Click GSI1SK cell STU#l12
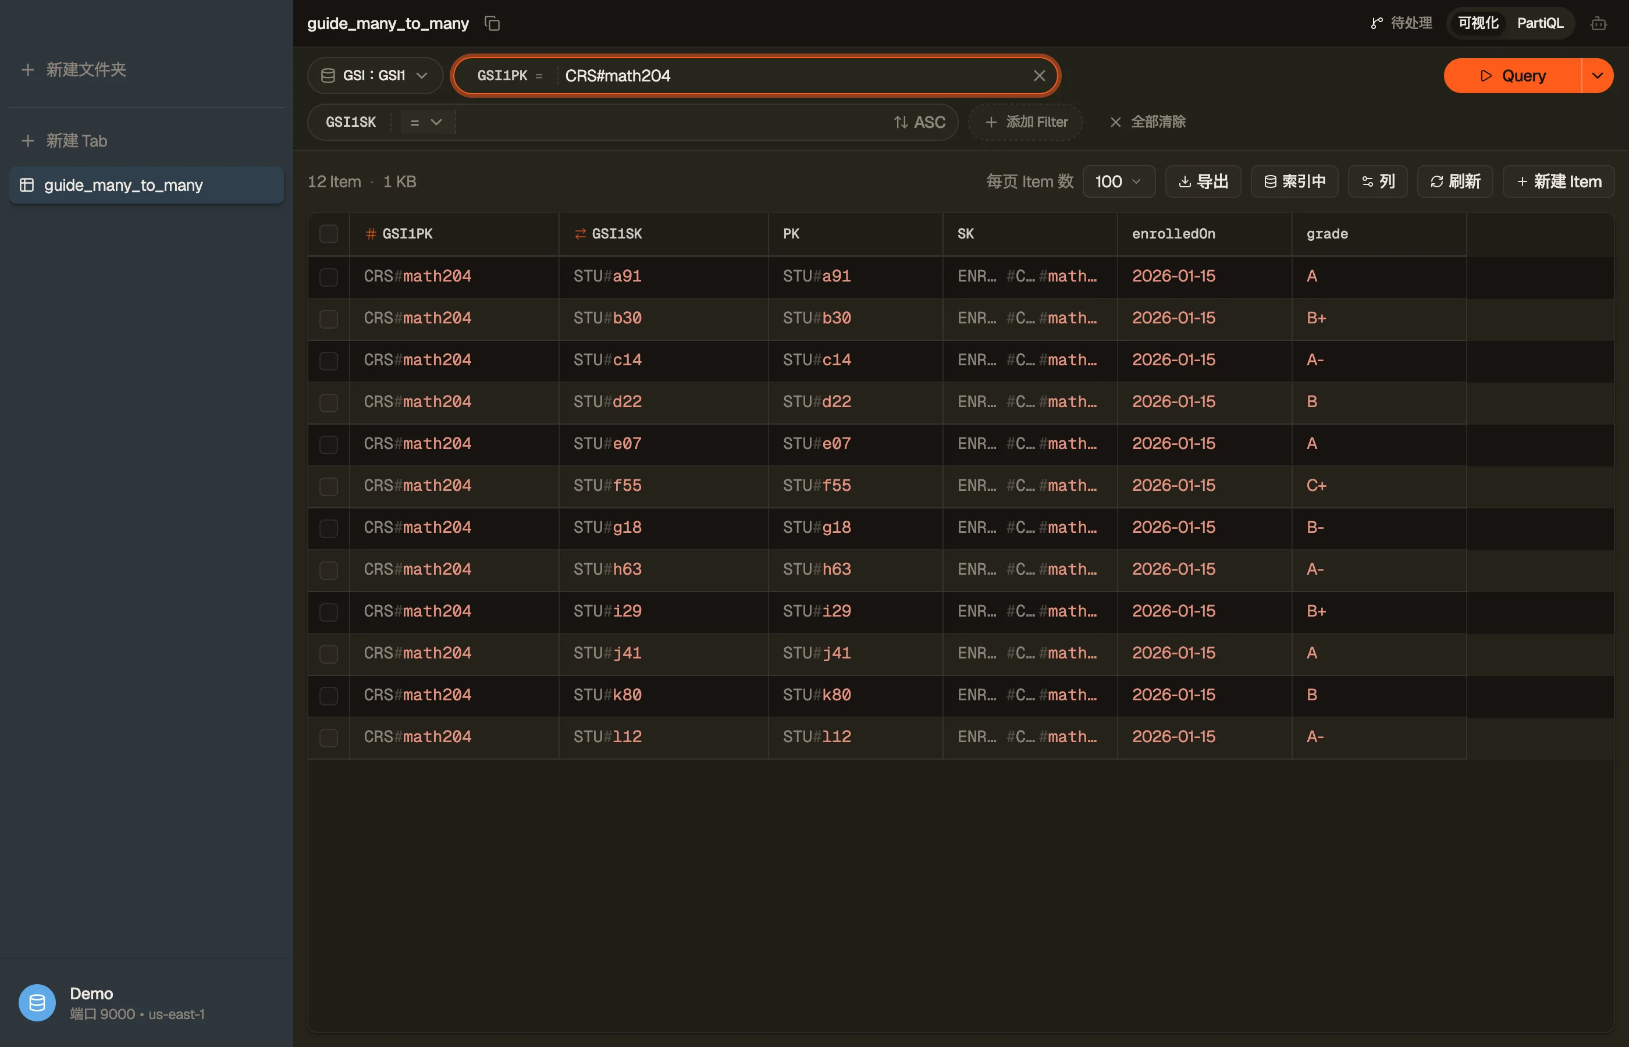Image resolution: width=1629 pixels, height=1047 pixels. point(664,737)
